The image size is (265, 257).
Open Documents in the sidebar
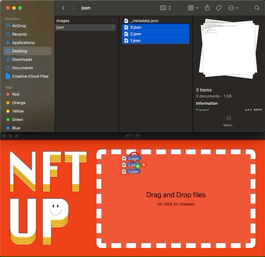coord(27,68)
